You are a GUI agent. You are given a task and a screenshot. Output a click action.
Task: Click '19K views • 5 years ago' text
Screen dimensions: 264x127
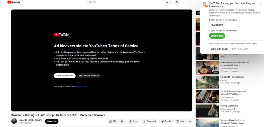(230, 100)
